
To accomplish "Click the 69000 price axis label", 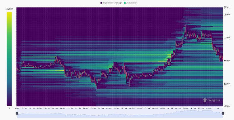I will pyautogui.click(x=227, y=61).
